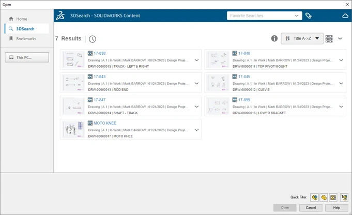Click the drawing icon beside 17-847
The height and width of the screenshot is (215, 352).
click(90, 100)
